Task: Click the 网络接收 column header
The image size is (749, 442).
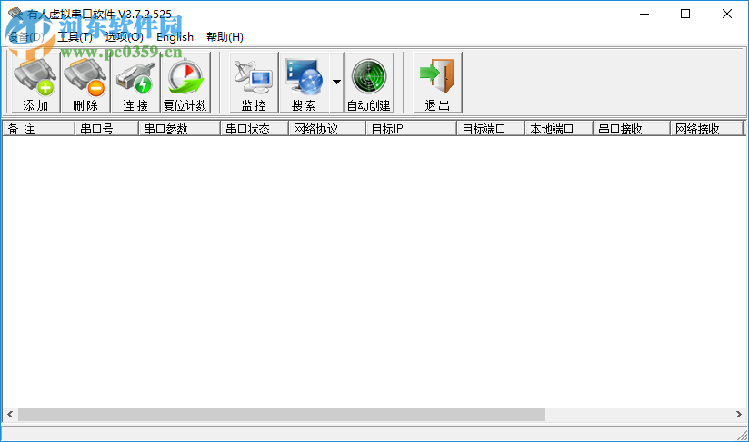Action: (706, 129)
